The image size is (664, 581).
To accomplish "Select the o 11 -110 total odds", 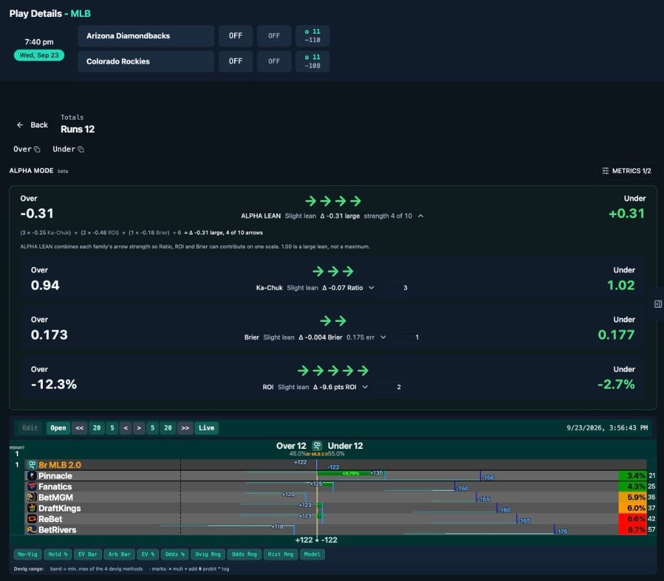I will point(313,36).
